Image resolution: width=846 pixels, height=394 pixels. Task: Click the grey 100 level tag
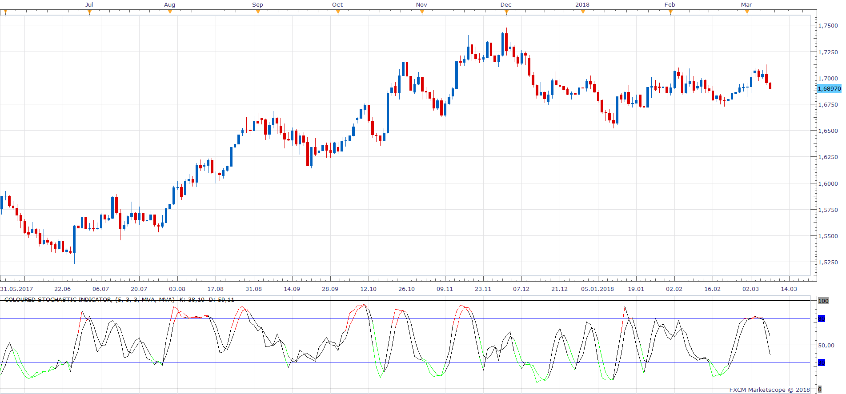[x=823, y=301]
